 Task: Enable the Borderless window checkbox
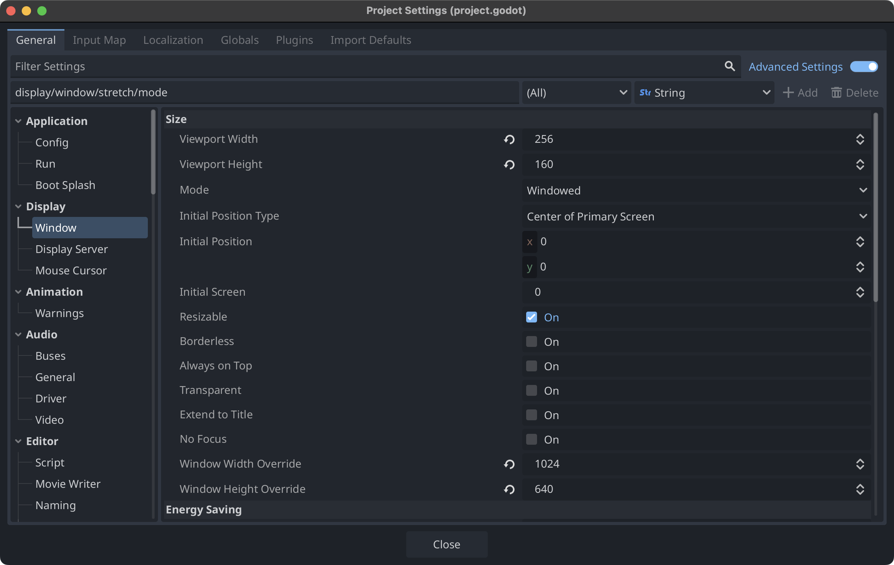tap(532, 341)
